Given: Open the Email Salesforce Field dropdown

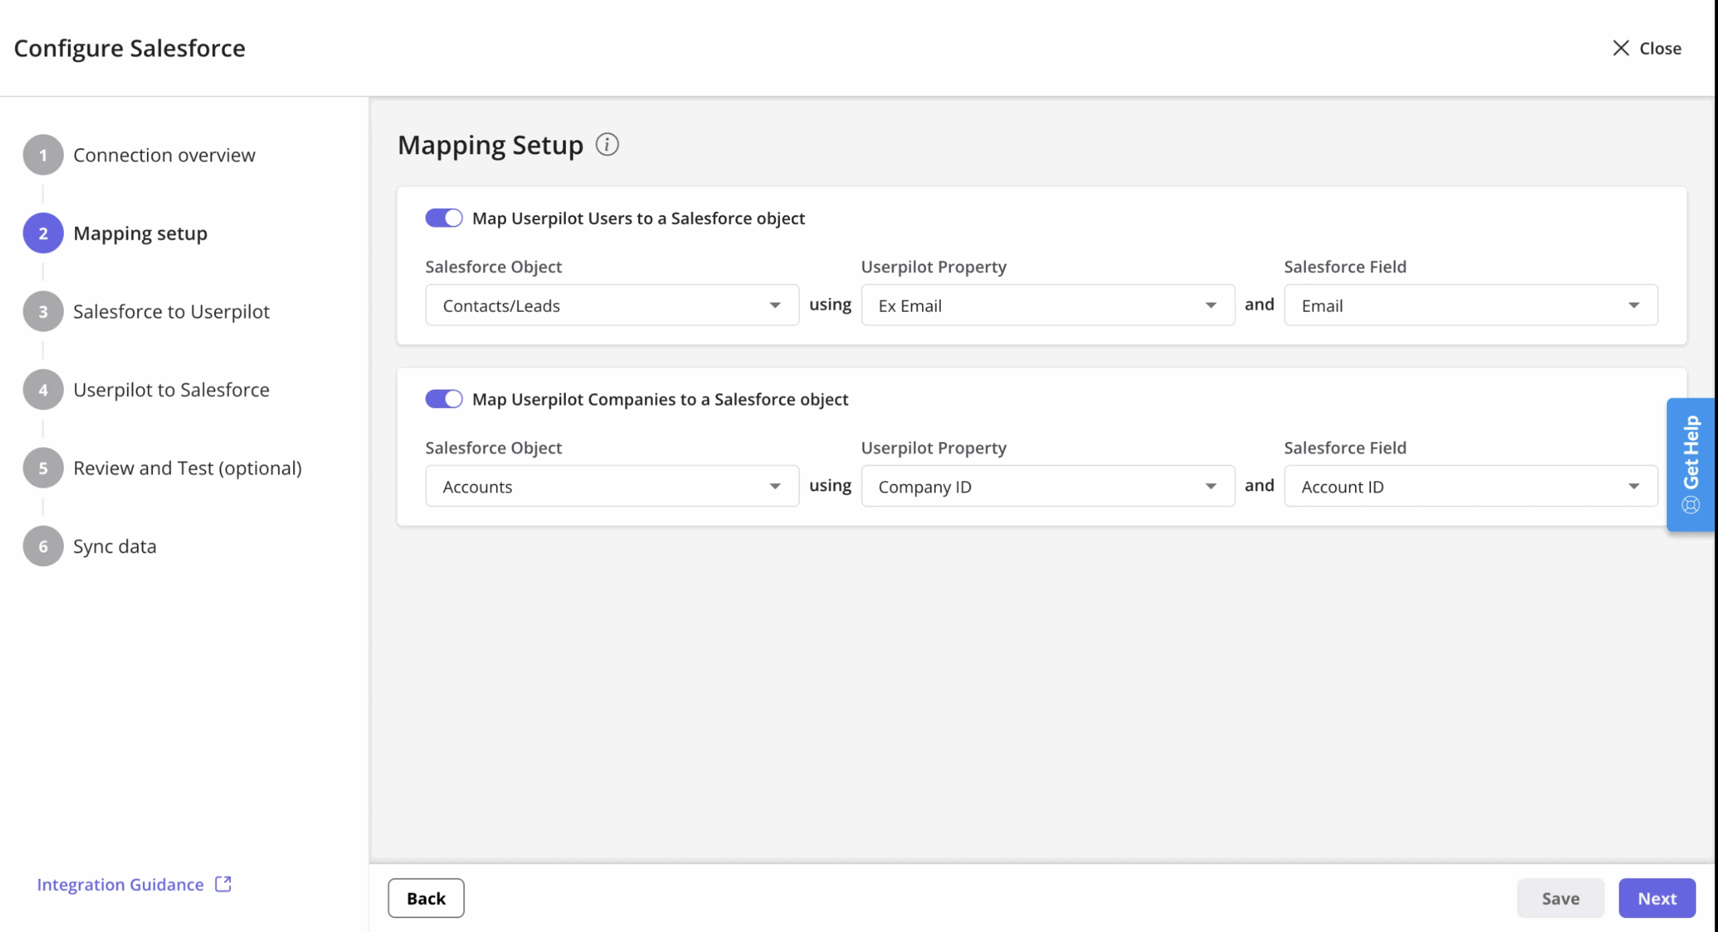Looking at the screenshot, I should [1471, 305].
